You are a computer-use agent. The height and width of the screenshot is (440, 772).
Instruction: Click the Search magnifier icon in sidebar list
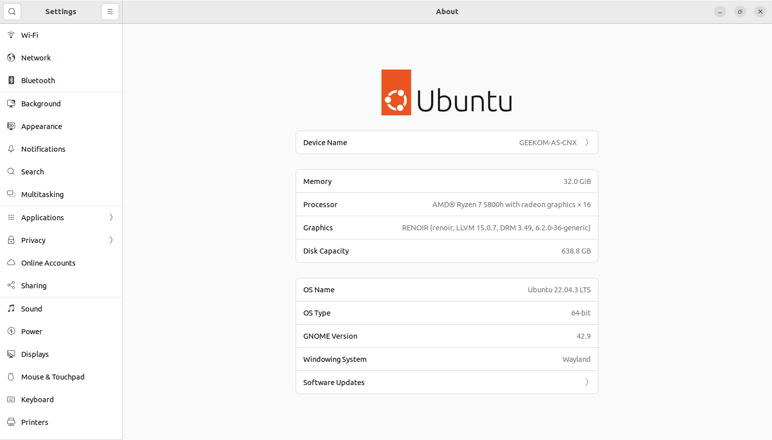[11, 171]
